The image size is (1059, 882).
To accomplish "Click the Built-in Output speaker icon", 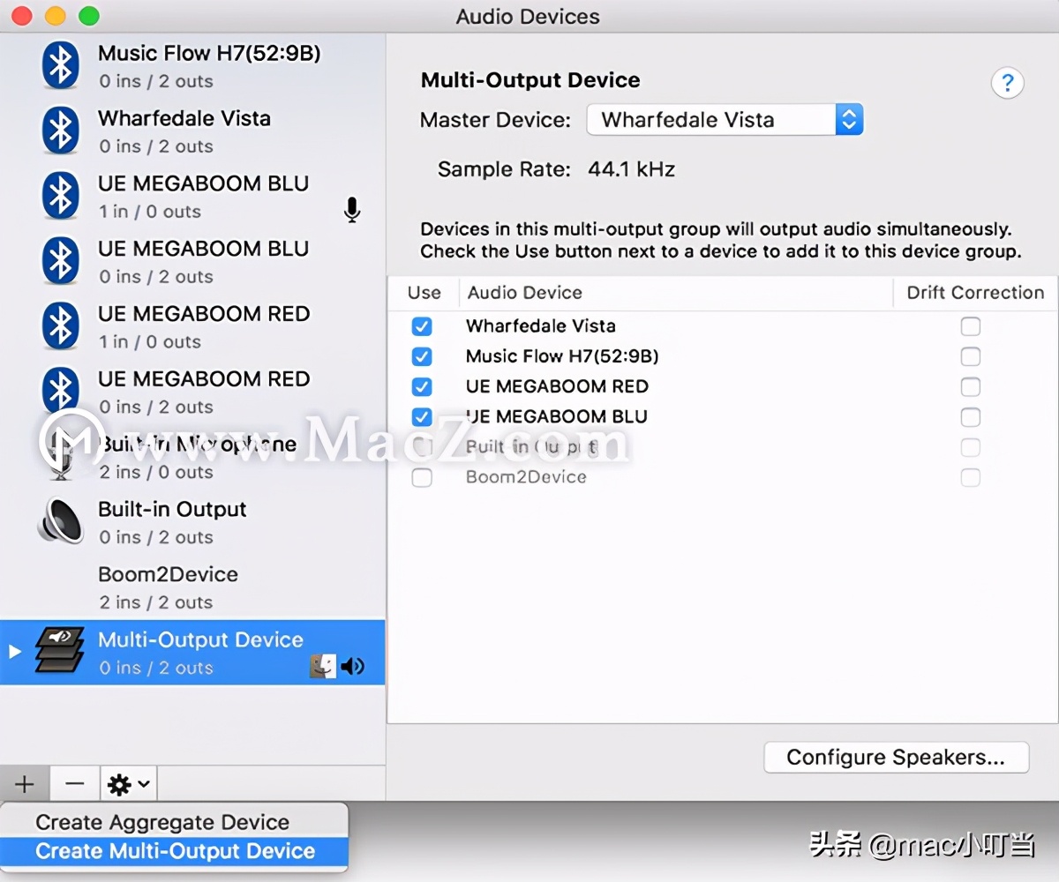I will tap(60, 521).
